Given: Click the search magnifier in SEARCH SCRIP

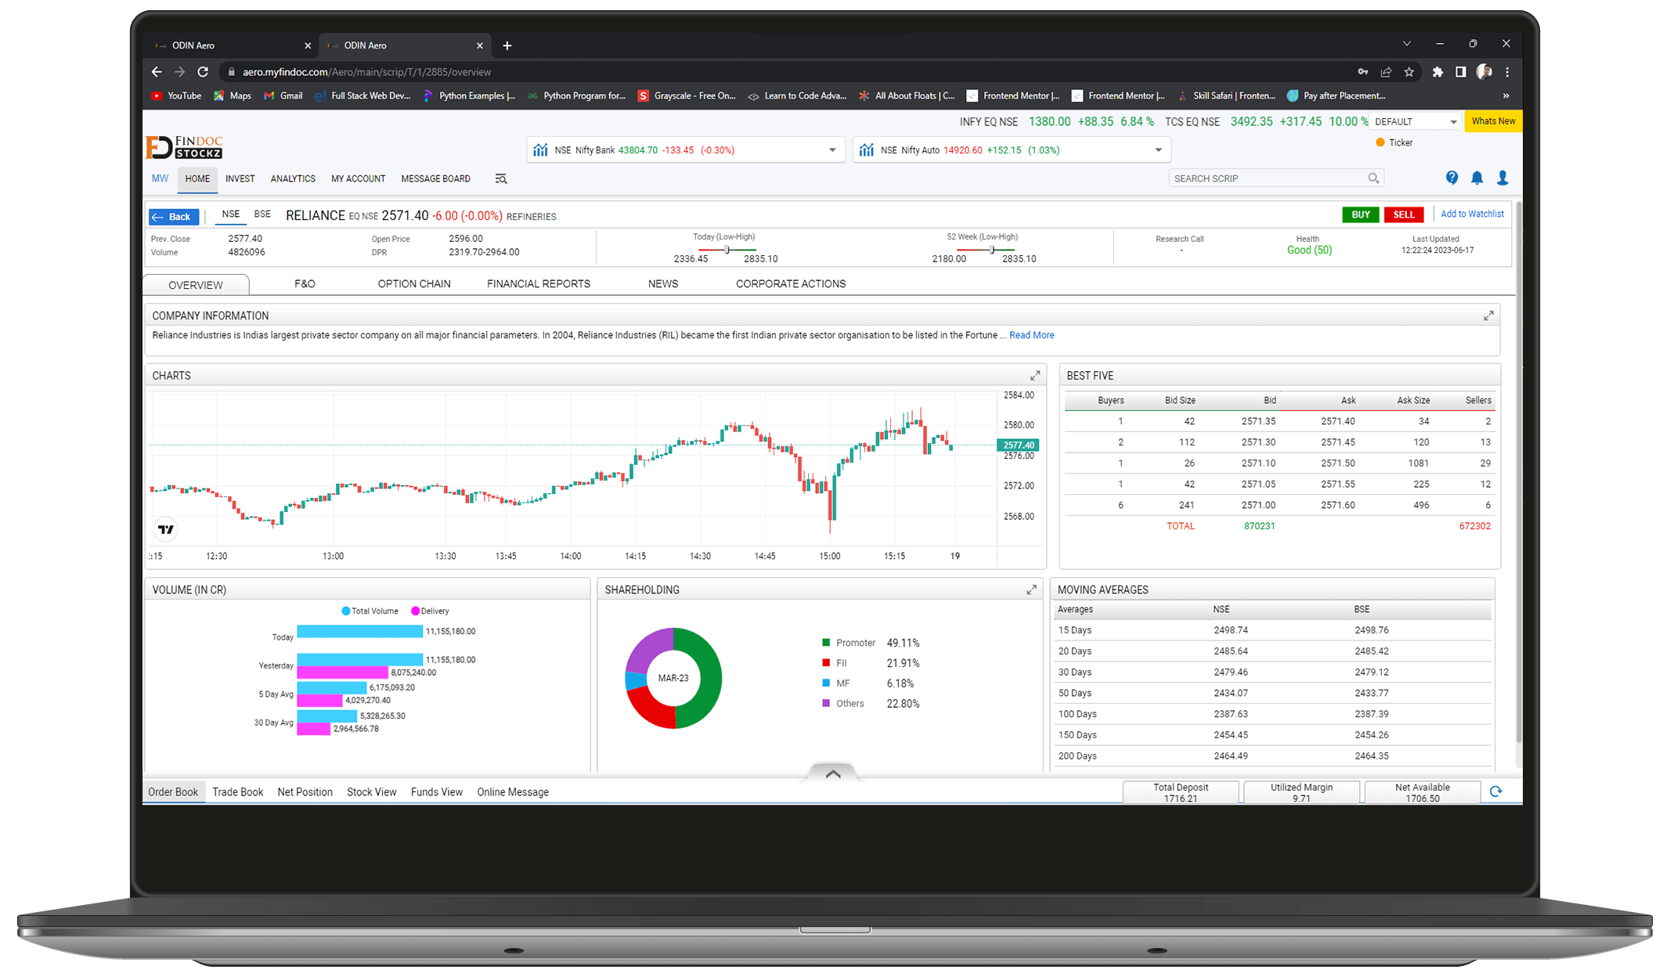Looking at the screenshot, I should (x=1373, y=178).
